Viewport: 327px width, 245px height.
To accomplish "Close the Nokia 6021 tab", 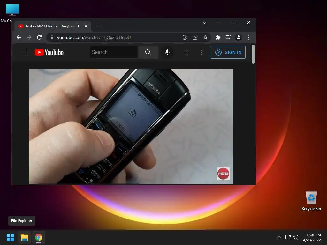I will (x=86, y=26).
